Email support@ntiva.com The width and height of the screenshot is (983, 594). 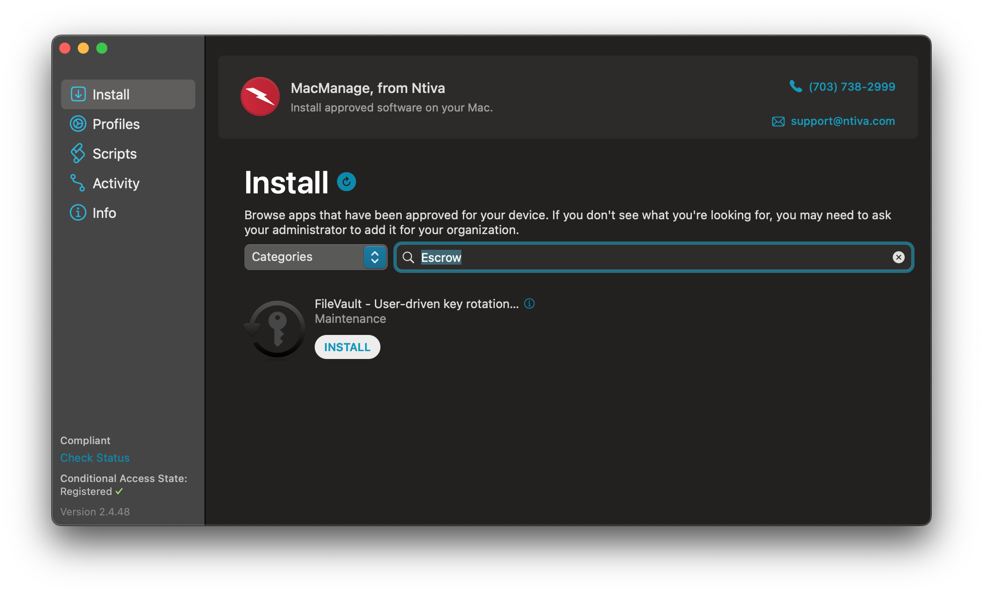coord(843,121)
